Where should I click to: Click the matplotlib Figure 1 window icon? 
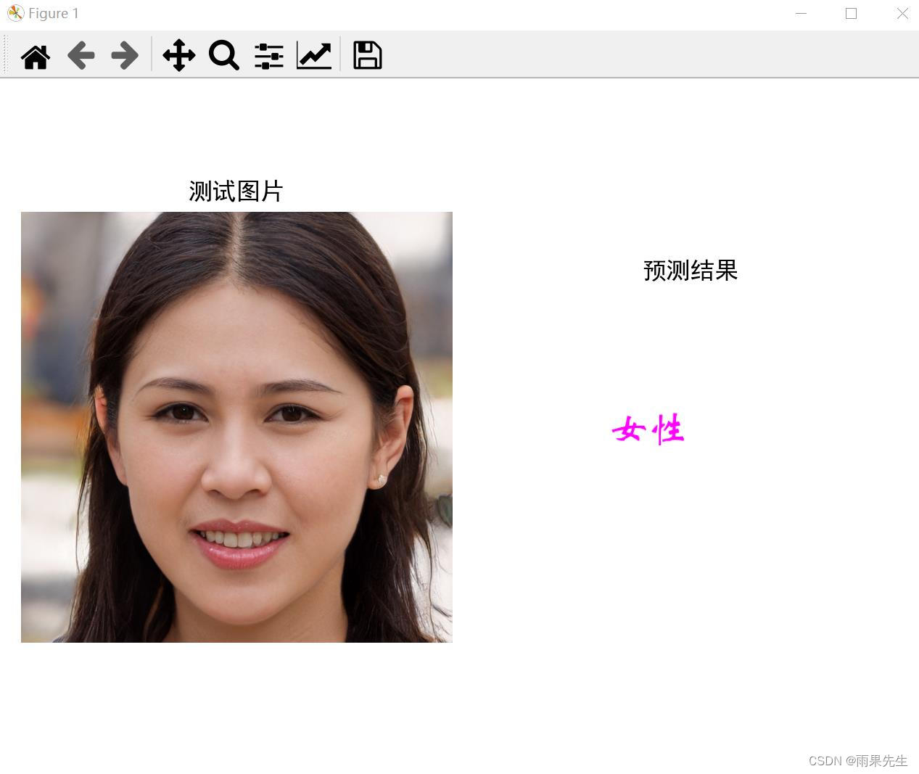(x=15, y=13)
